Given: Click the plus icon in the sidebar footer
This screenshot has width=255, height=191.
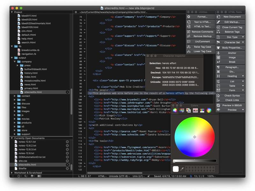Looking at the screenshot, I should tap(13, 176).
